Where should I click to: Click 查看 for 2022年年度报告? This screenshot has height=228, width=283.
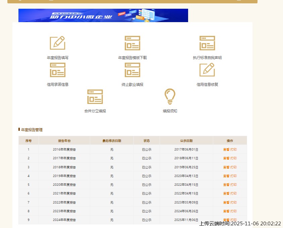click(x=226, y=202)
